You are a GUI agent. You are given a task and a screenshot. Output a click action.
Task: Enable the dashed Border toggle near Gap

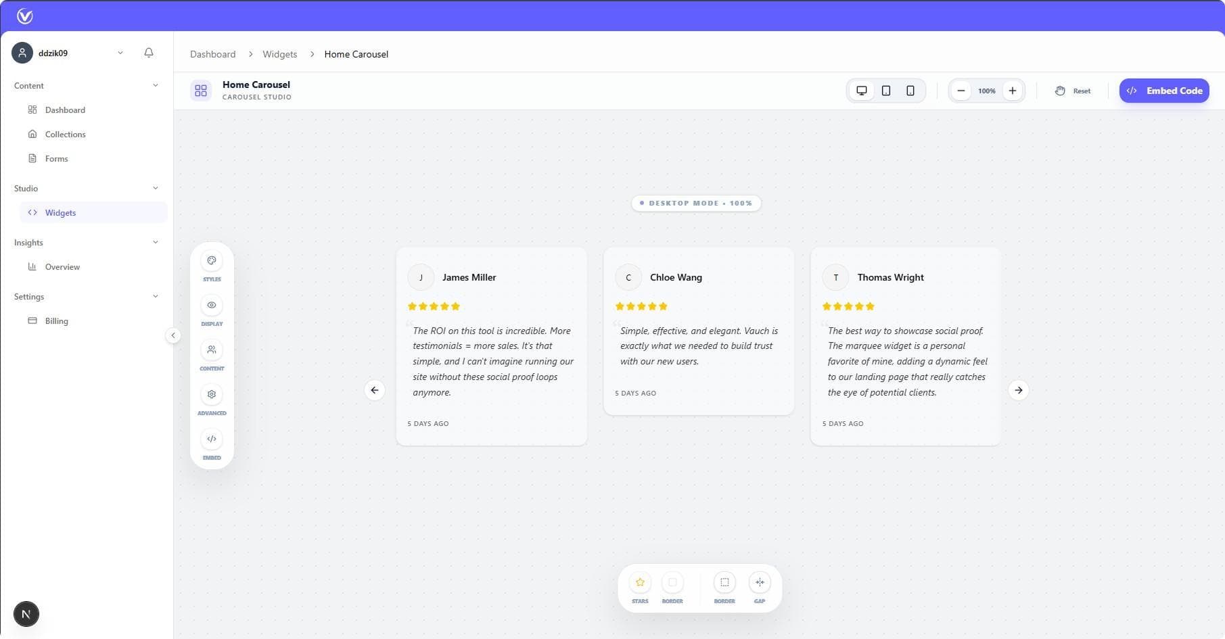(724, 582)
